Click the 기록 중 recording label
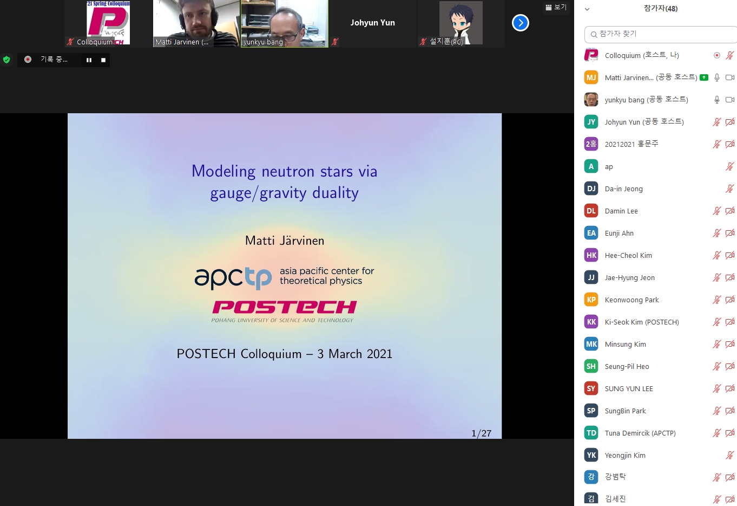Screen dimensions: 737x506 [x=54, y=60]
